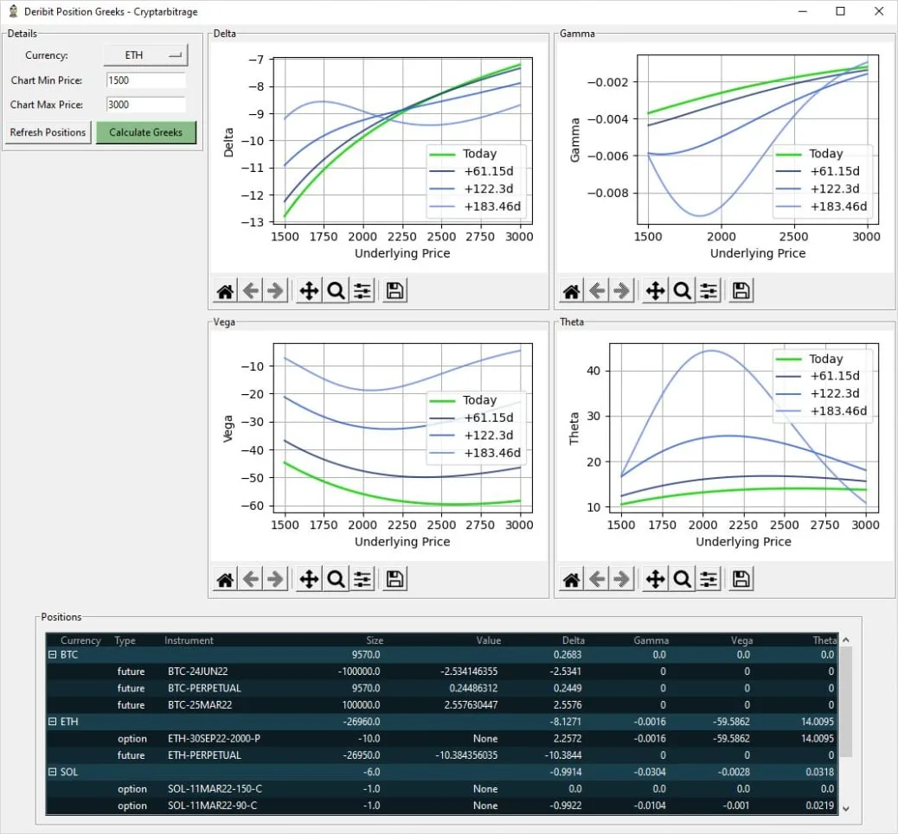Screen dimensions: 898x834
Task: Click Refresh Positions button
Action: [48, 133]
